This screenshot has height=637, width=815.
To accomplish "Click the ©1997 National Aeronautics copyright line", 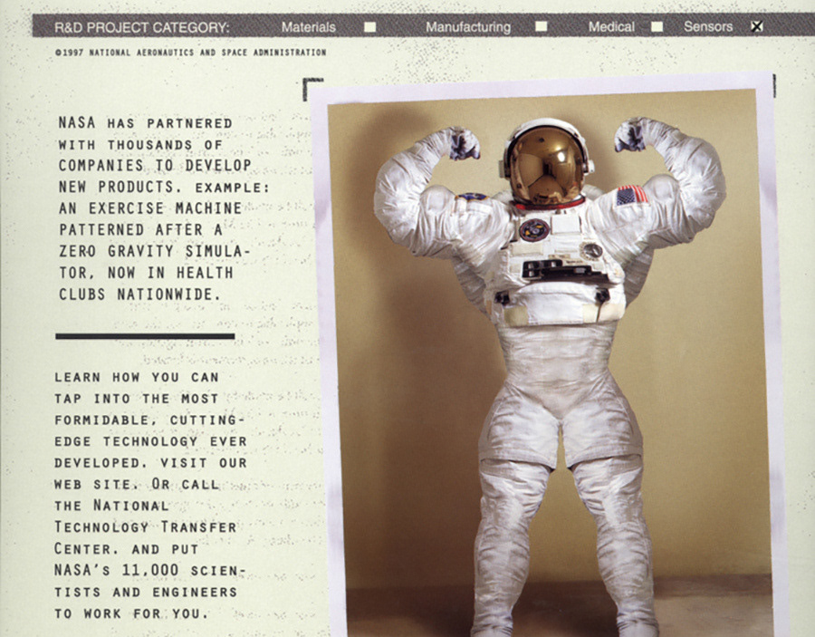I will [x=191, y=53].
